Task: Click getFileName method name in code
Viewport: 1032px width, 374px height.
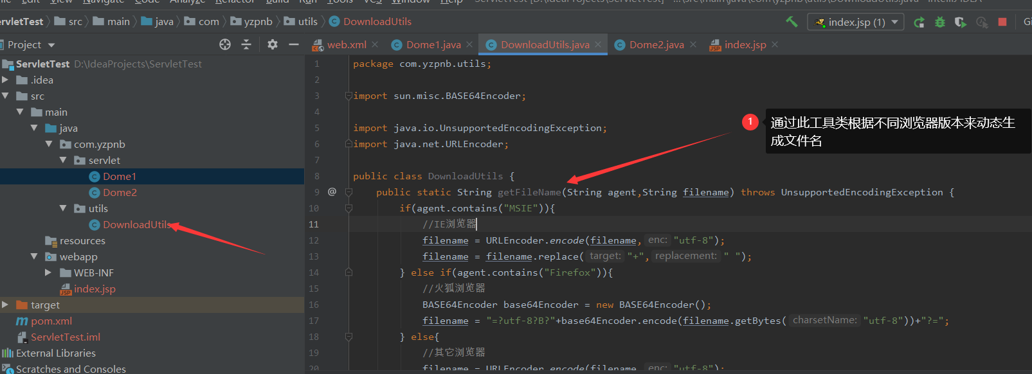Action: (x=529, y=192)
